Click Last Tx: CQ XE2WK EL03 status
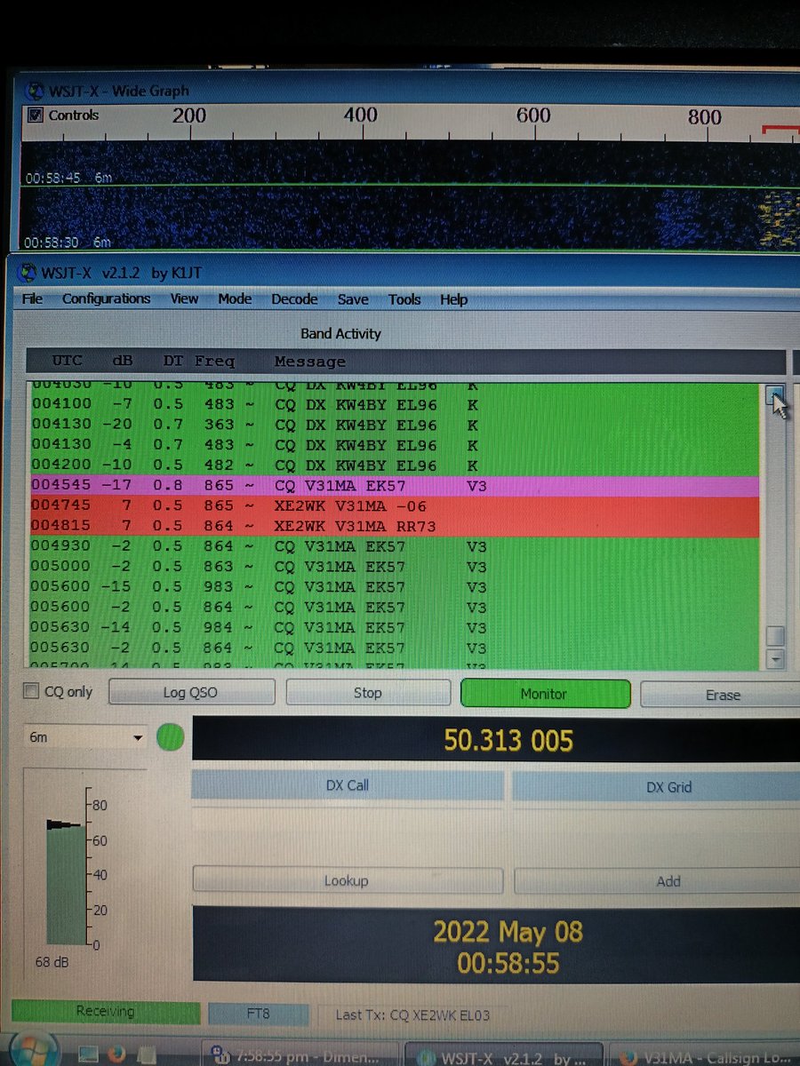The height and width of the screenshot is (1066, 800). (413, 1014)
